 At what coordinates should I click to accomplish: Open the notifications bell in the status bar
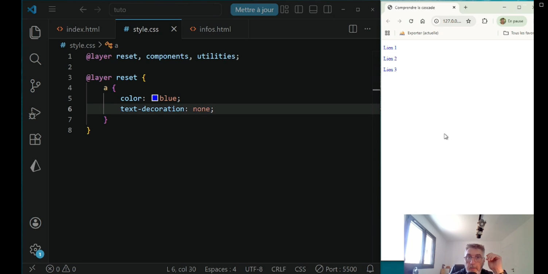[370, 269]
